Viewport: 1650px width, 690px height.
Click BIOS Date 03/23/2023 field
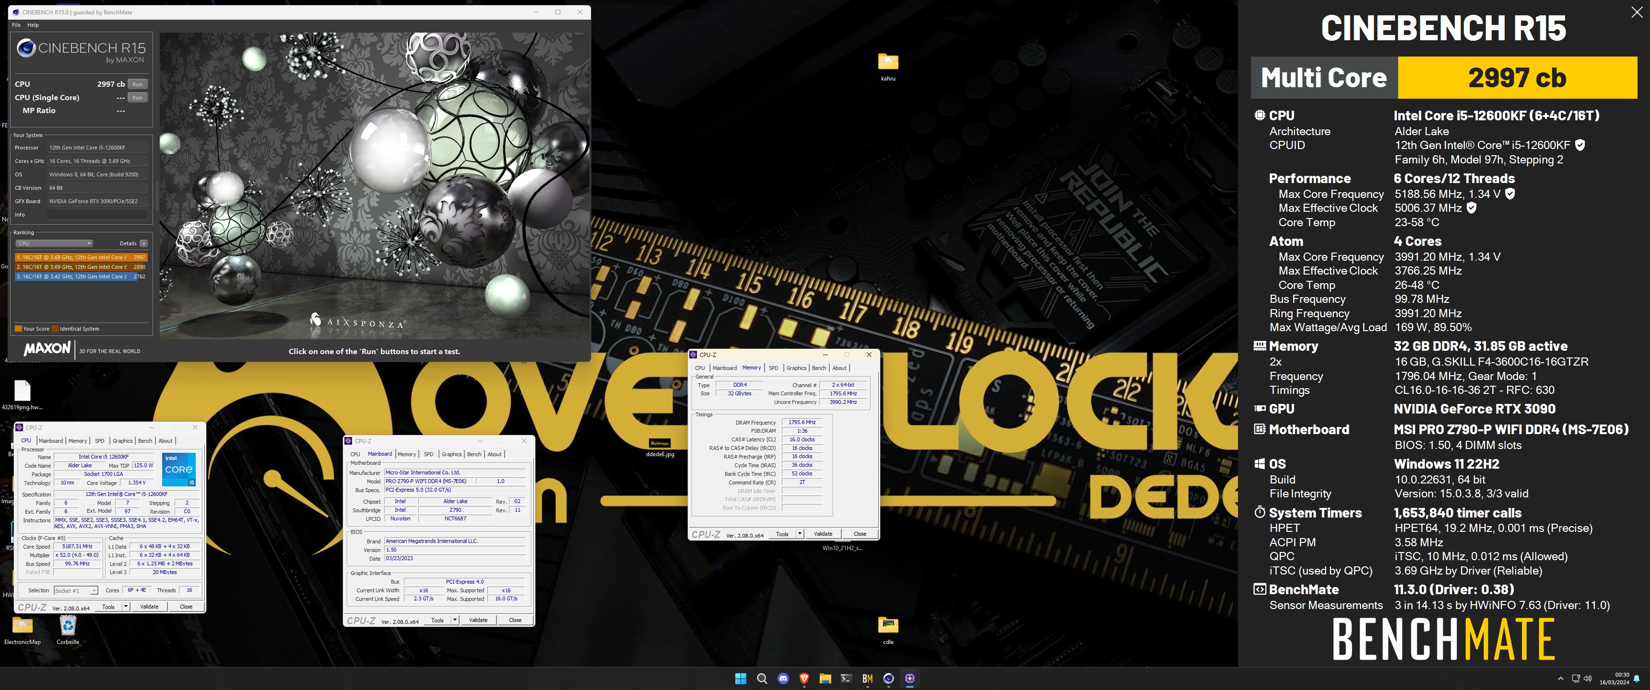454,559
